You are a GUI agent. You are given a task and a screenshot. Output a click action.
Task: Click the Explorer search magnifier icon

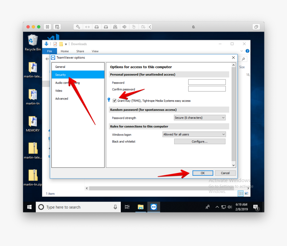pos(243,59)
